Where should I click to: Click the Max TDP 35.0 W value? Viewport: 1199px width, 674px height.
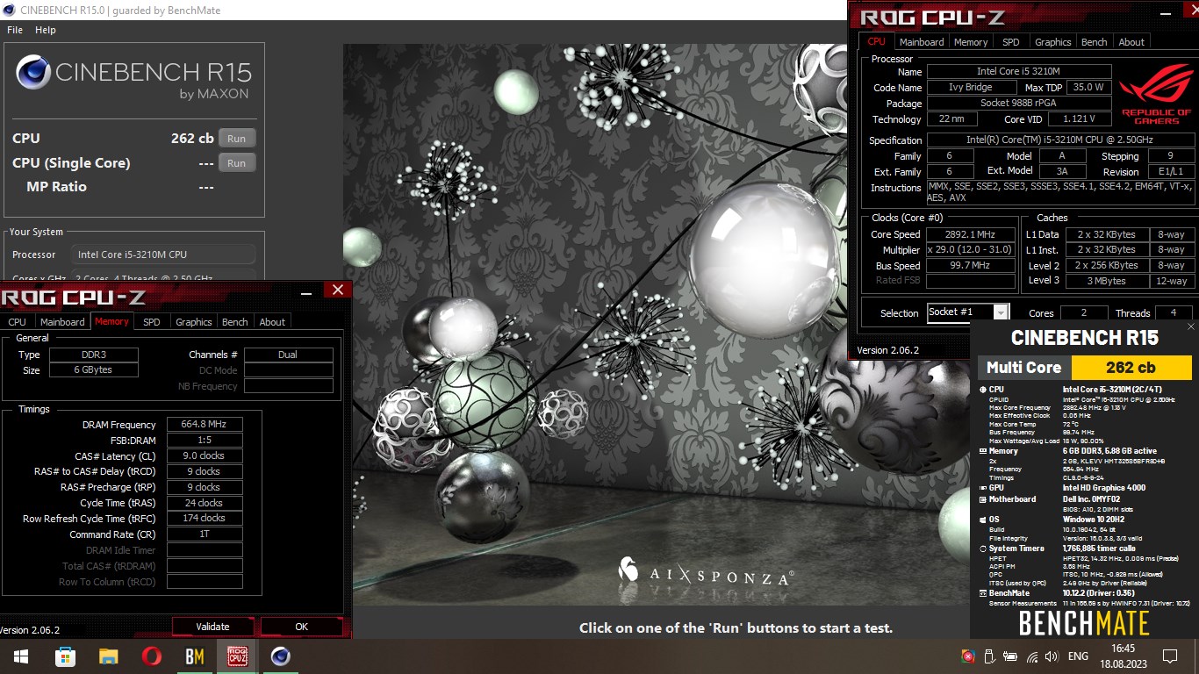point(1088,87)
